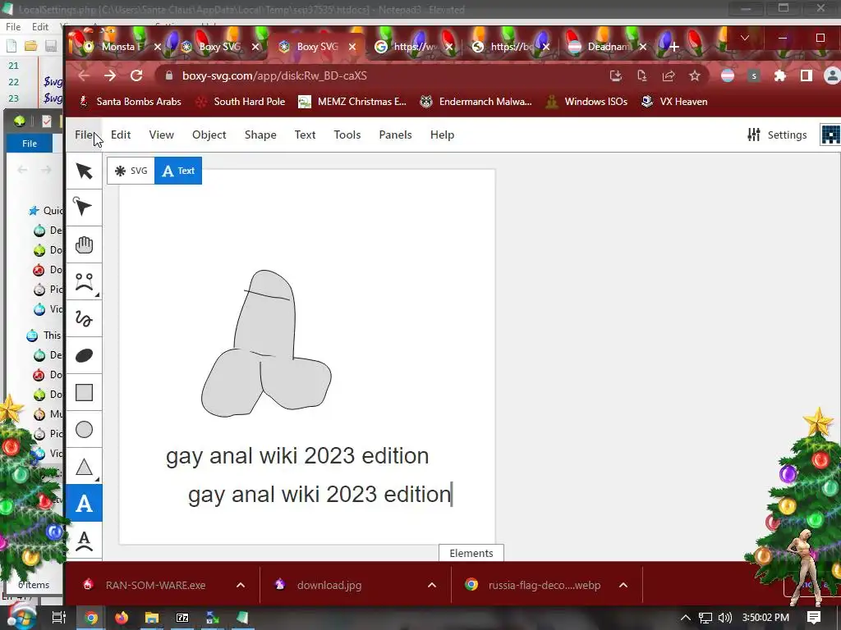Open the Endermanch Malwa bookmark
841x630 pixels.
pos(476,101)
